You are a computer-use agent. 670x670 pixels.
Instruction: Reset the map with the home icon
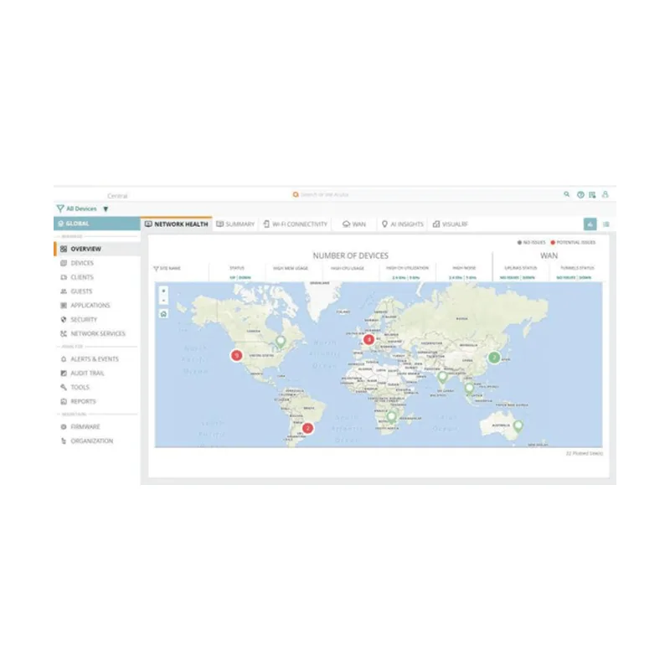tap(163, 314)
